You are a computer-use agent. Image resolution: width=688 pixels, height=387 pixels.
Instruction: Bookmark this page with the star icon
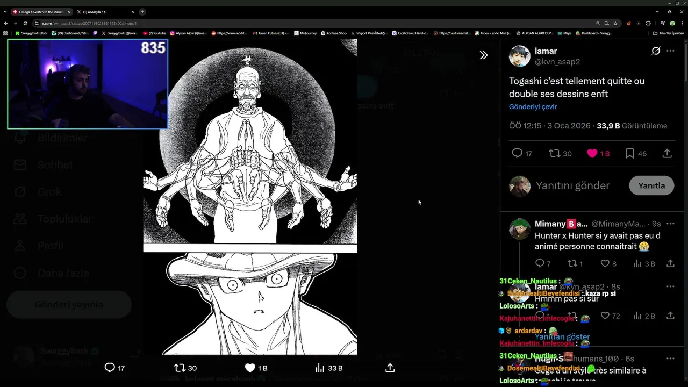click(615, 23)
